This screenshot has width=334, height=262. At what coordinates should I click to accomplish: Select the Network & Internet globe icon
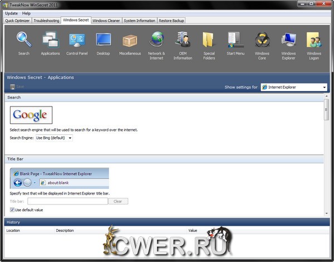click(156, 40)
